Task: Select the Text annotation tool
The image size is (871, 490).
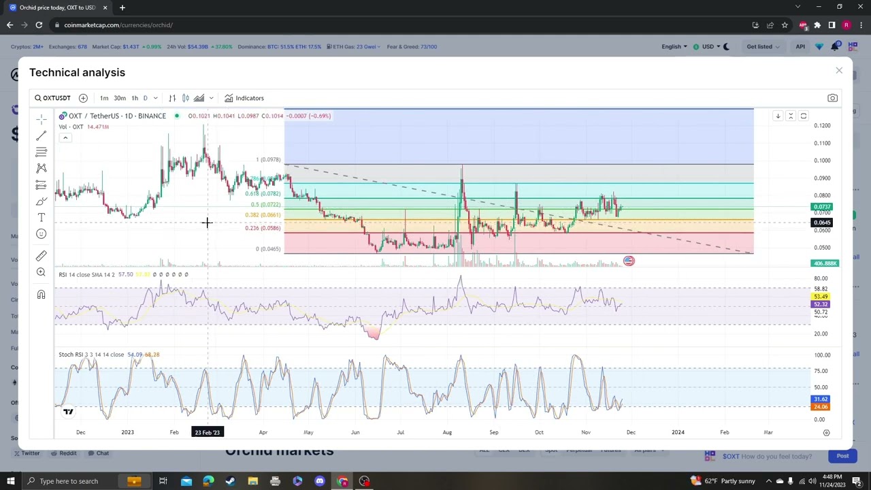Action: (x=41, y=217)
